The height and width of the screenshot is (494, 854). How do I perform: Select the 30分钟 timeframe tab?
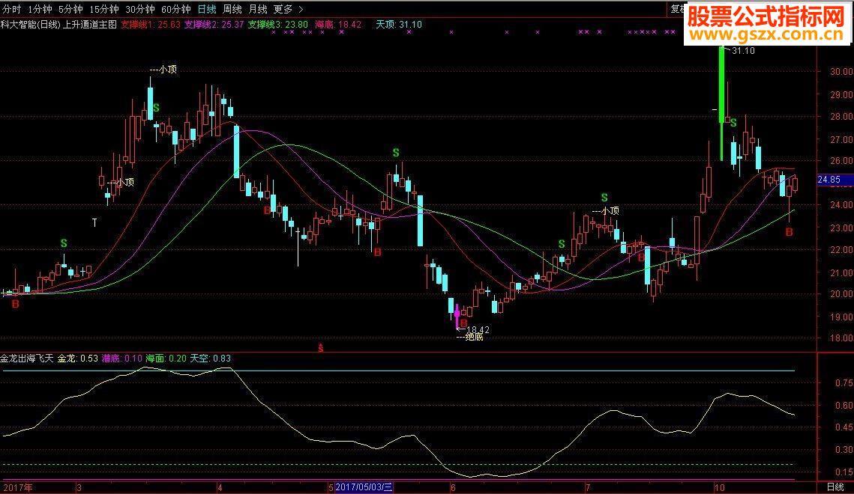(x=140, y=9)
